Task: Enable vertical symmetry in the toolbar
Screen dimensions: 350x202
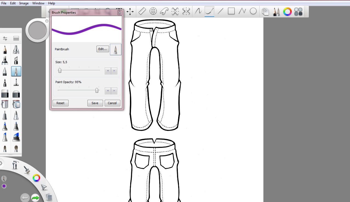Action: (186, 11)
